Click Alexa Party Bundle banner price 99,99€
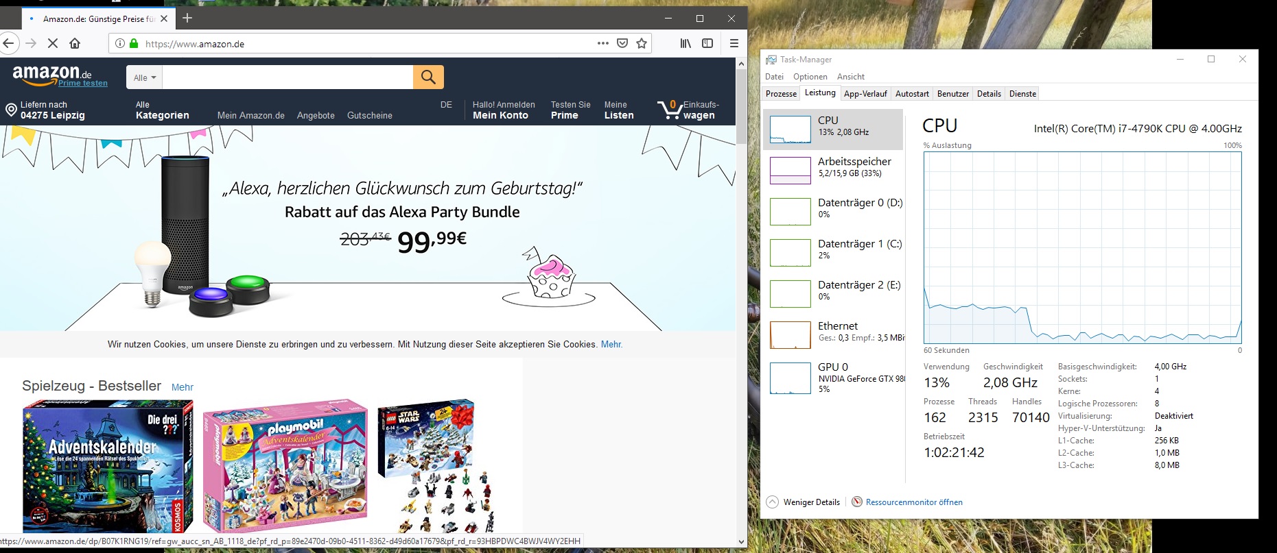This screenshot has height=553, width=1277. (x=432, y=241)
